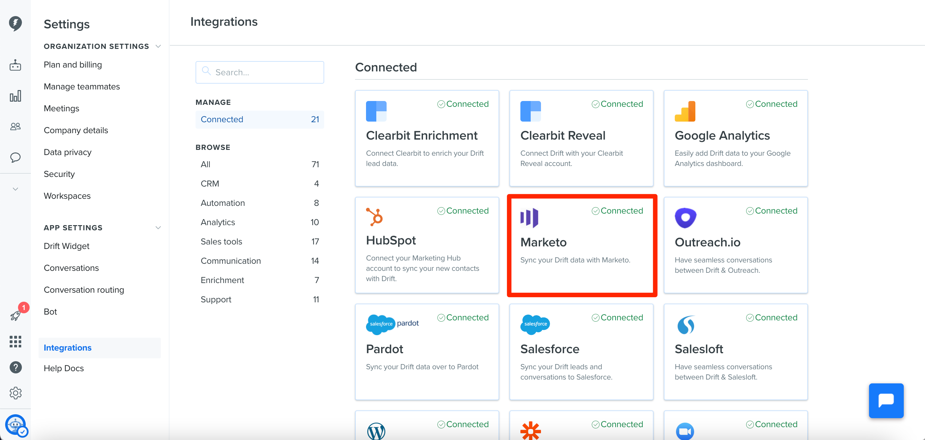Open the Workspaces settings page
Image resolution: width=925 pixels, height=440 pixels.
pos(67,196)
